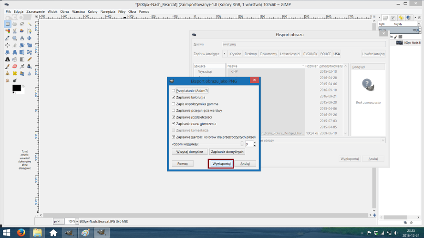Click Utwórz katalog in Eksport obrazu
Screen dimensions: 424x238
(x=373, y=54)
